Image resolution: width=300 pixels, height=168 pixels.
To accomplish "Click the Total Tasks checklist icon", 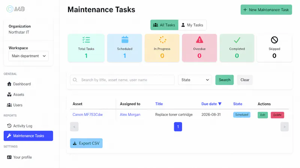I will 86,40.
